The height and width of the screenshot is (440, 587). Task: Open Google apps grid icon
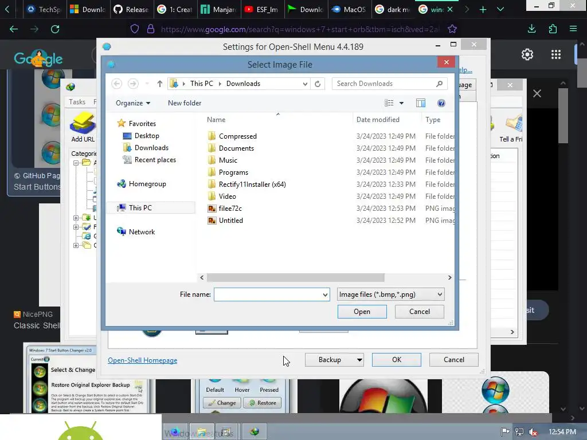[556, 54]
